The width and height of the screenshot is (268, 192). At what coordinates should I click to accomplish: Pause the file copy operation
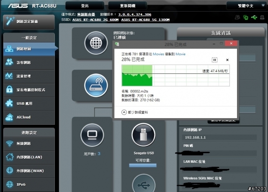point(214,60)
